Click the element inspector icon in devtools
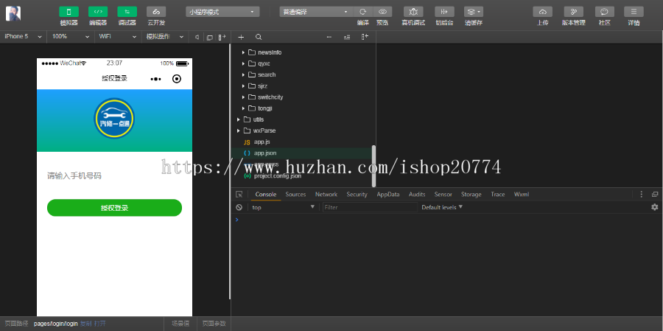The image size is (663, 331). [239, 195]
